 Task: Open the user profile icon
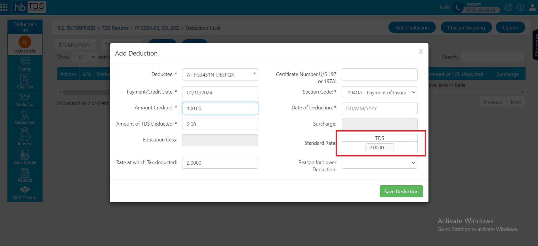[x=532, y=7]
